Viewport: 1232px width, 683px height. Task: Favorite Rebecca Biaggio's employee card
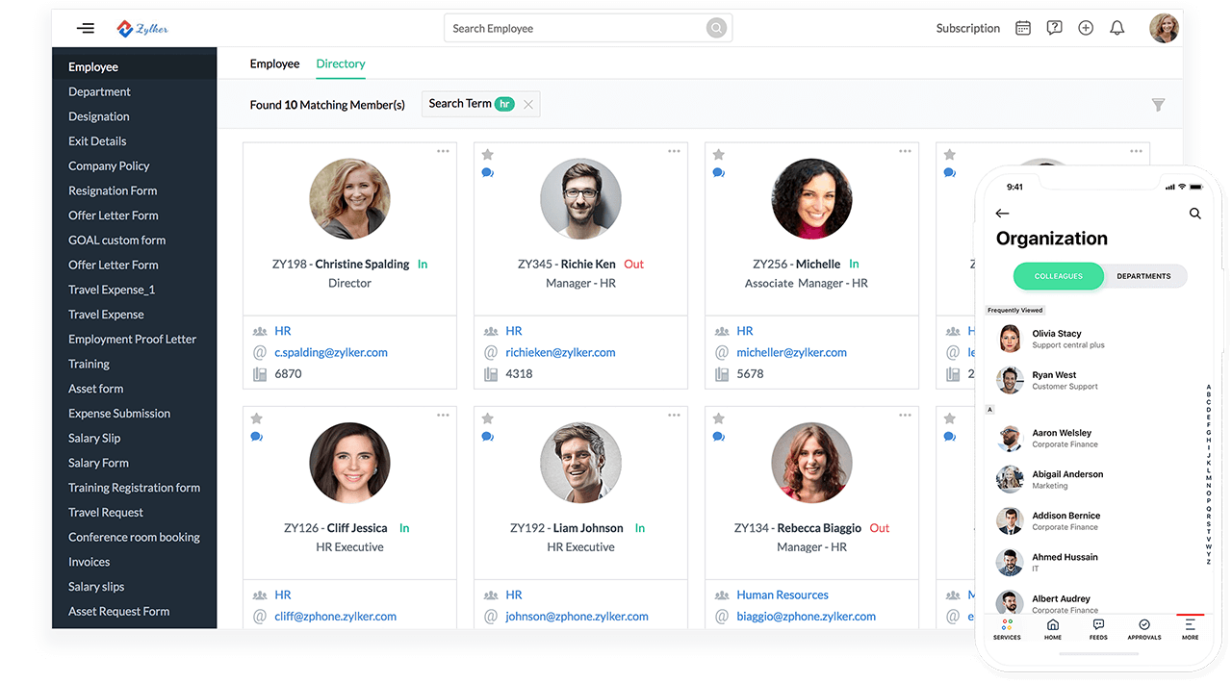(718, 416)
